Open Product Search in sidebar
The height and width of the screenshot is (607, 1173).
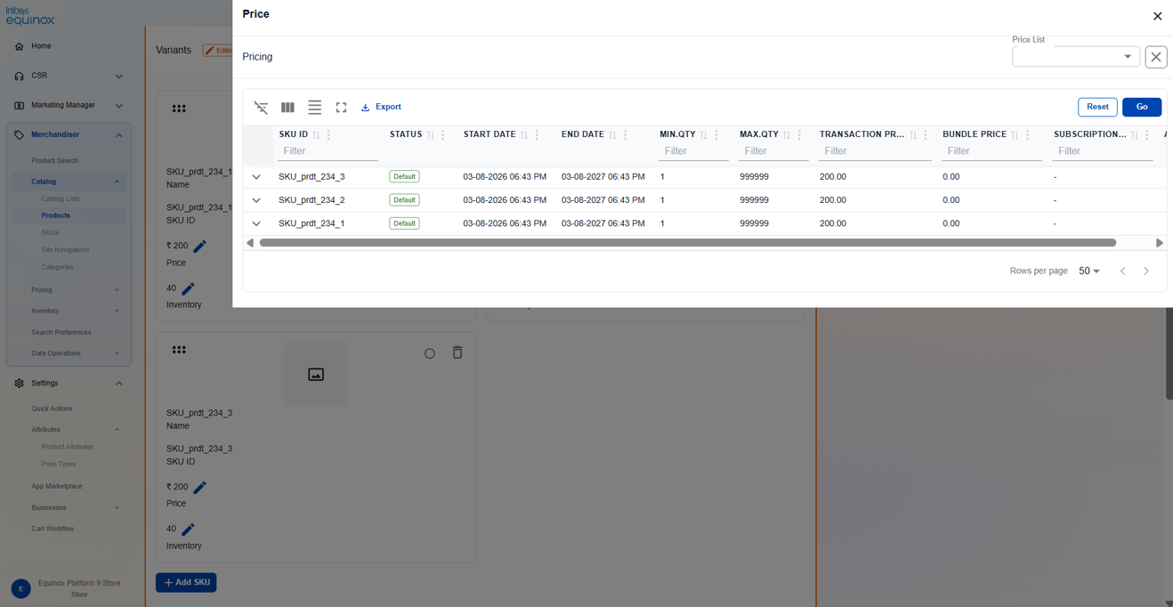click(x=54, y=161)
